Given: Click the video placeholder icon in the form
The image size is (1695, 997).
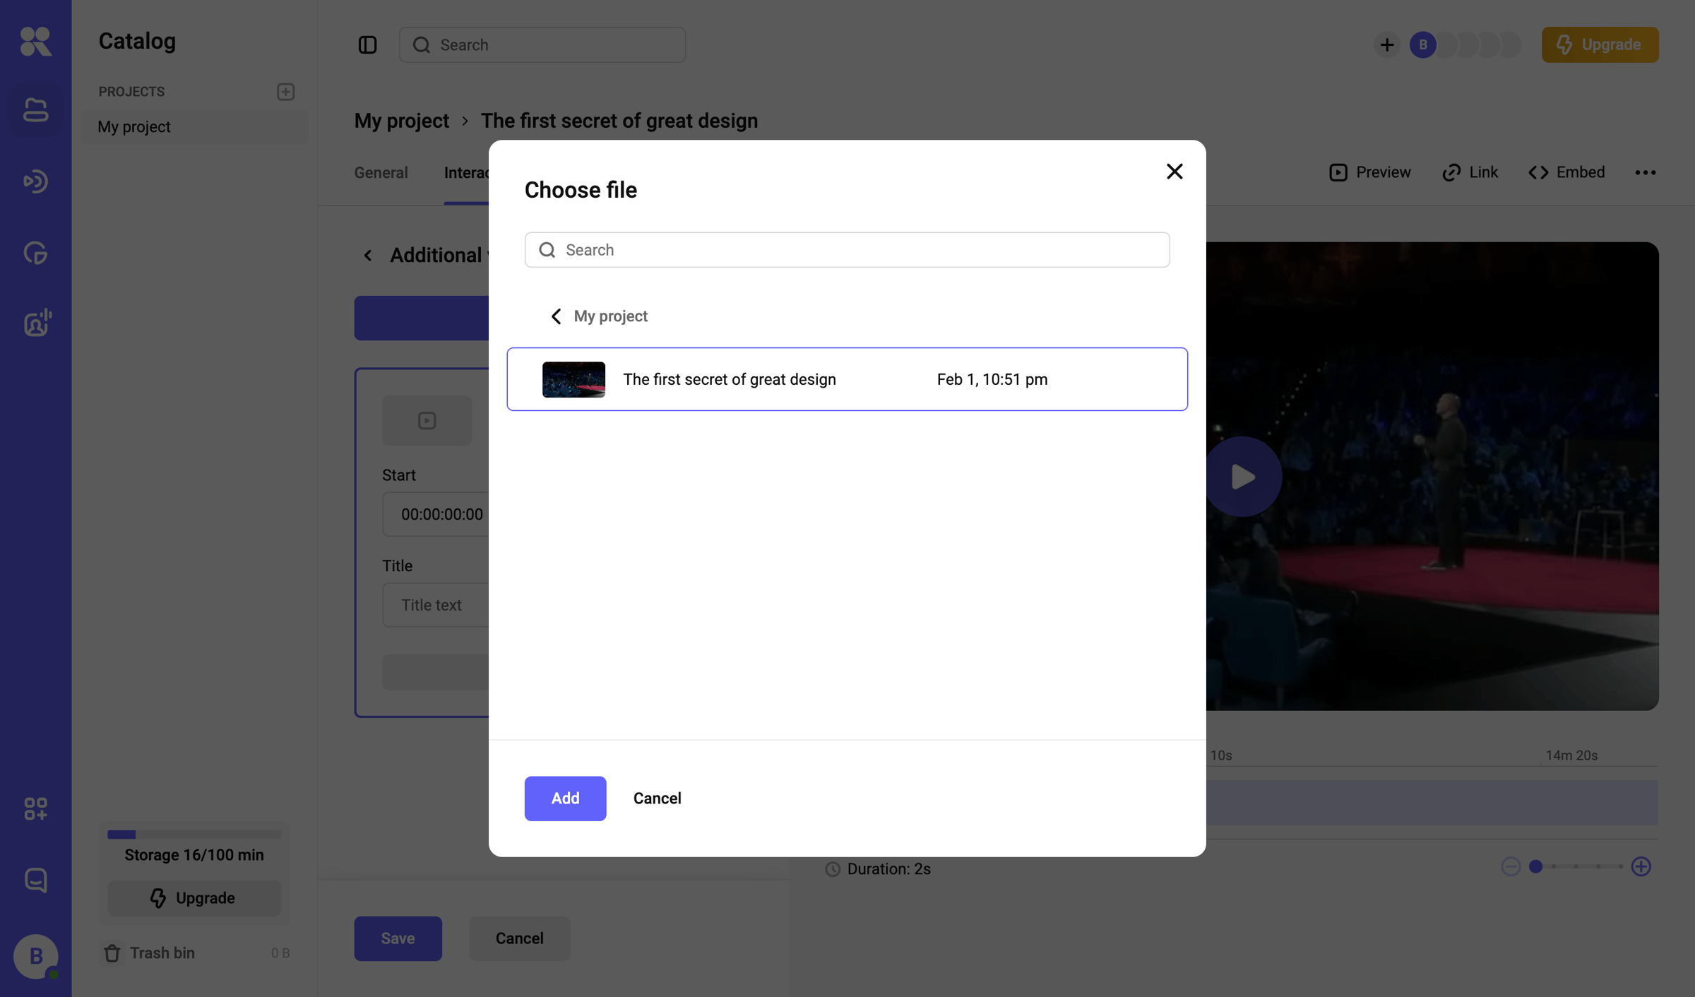Looking at the screenshot, I should [427, 420].
